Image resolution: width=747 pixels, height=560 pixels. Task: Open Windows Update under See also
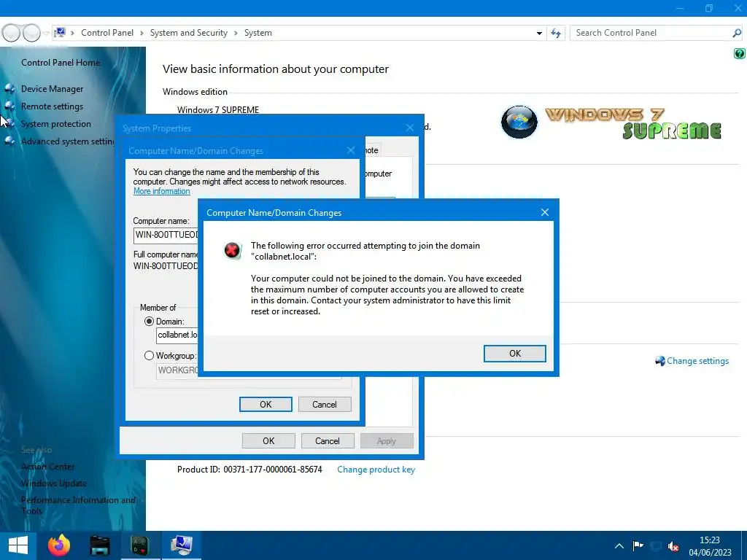[x=54, y=483]
